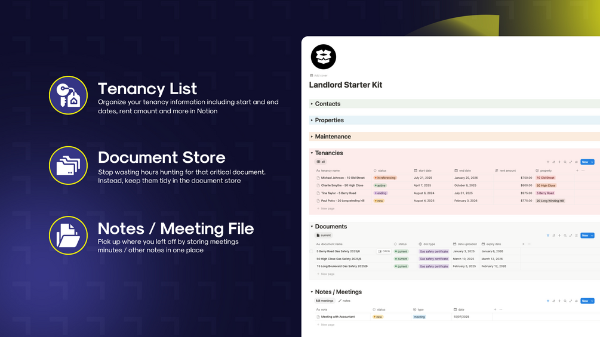The width and height of the screenshot is (600, 337).
Task: Open Tina Taylor - 5 Berry Road tenancy
Action: point(339,193)
